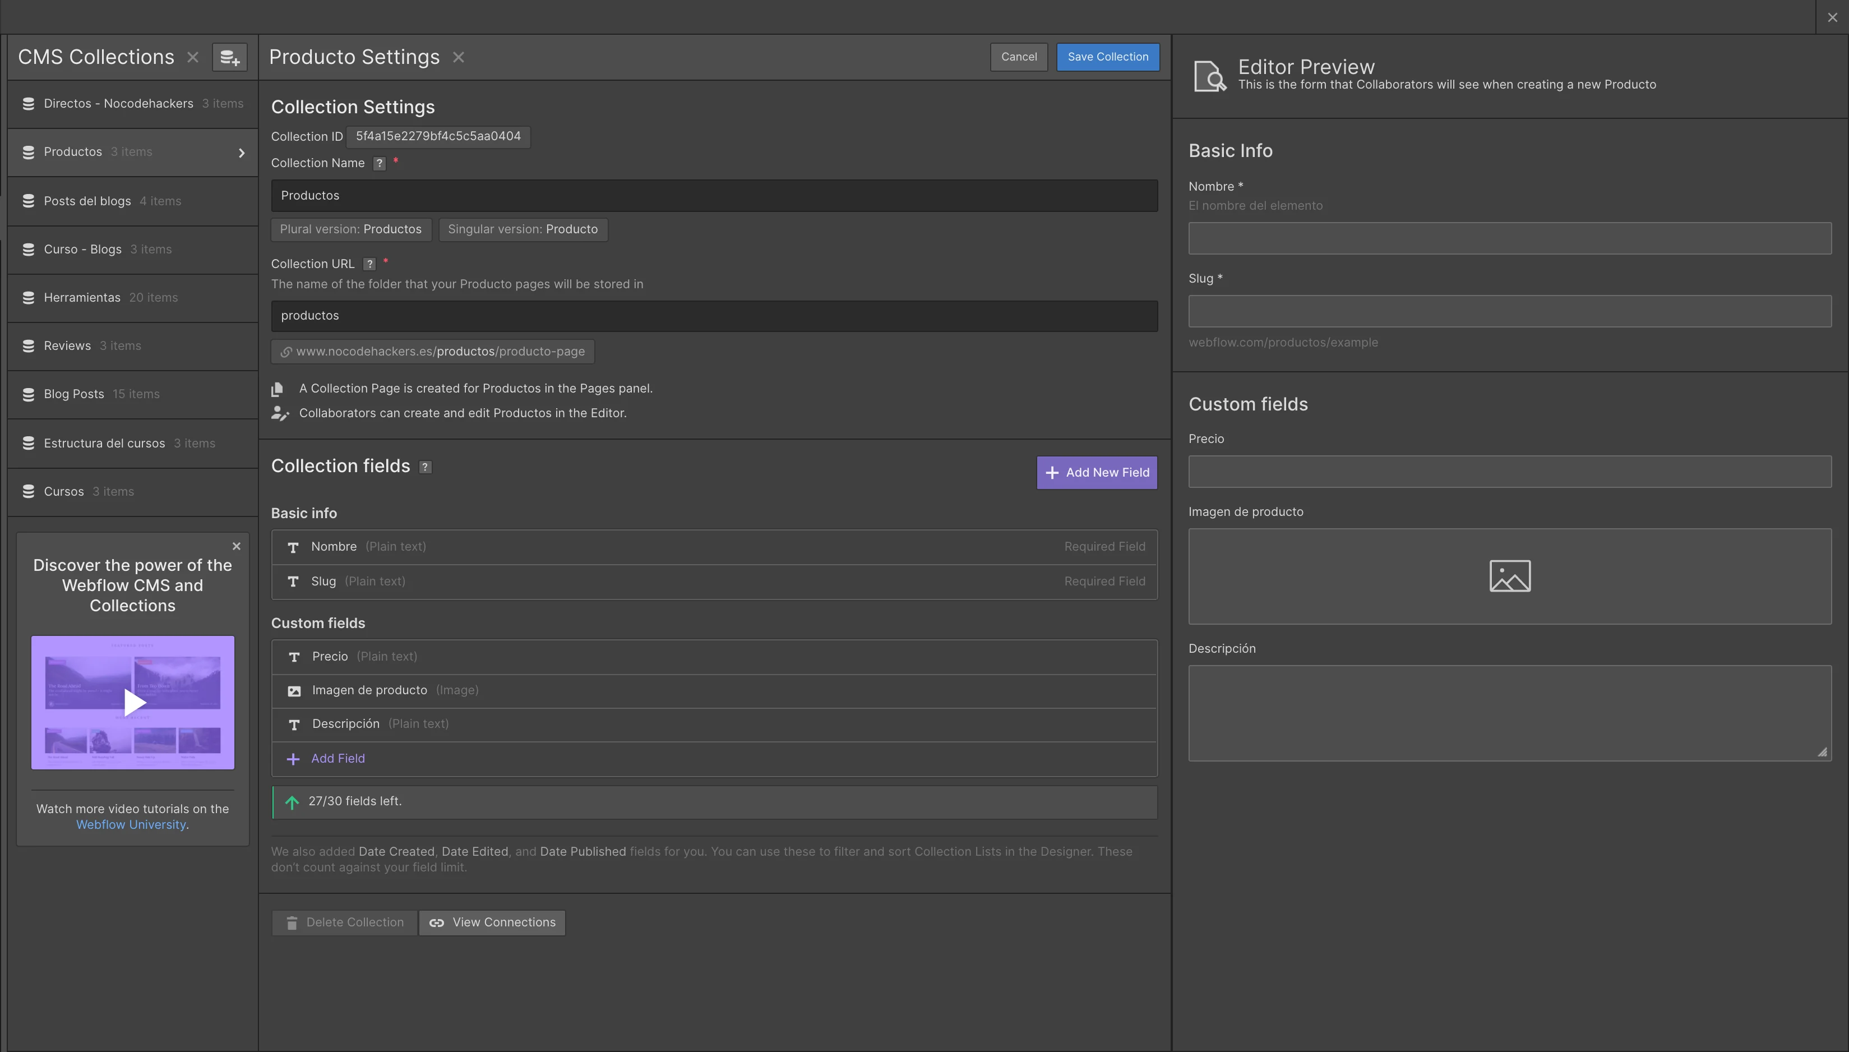
Task: Focus the Collection Name input field
Action: click(x=714, y=196)
